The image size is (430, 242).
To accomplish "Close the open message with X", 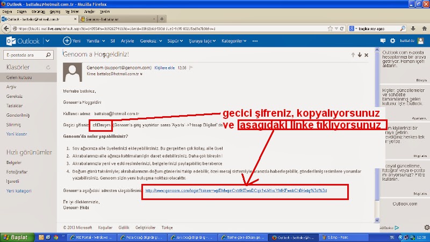I will click(x=367, y=55).
